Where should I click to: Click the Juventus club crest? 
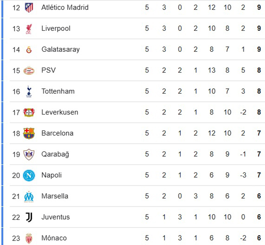point(29,217)
